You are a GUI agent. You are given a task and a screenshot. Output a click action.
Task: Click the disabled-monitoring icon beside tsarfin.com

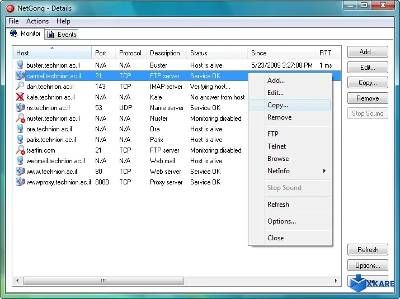20,150
